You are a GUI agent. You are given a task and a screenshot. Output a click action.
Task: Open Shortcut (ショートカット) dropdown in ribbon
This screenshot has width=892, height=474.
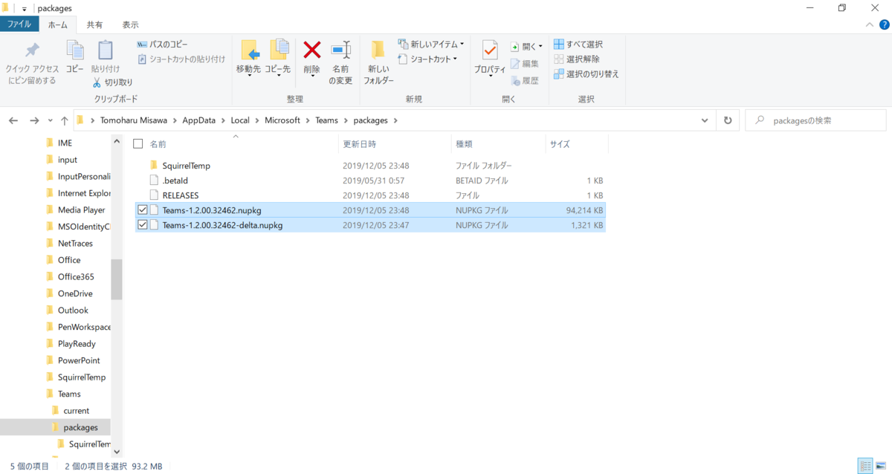coord(427,59)
